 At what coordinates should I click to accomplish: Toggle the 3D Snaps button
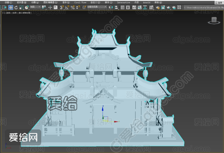(62, 8)
